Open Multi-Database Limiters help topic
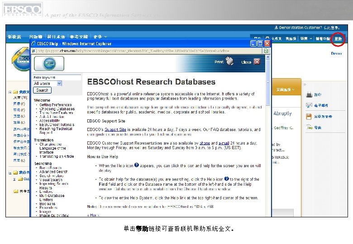353x244 pixels. click(x=52, y=198)
